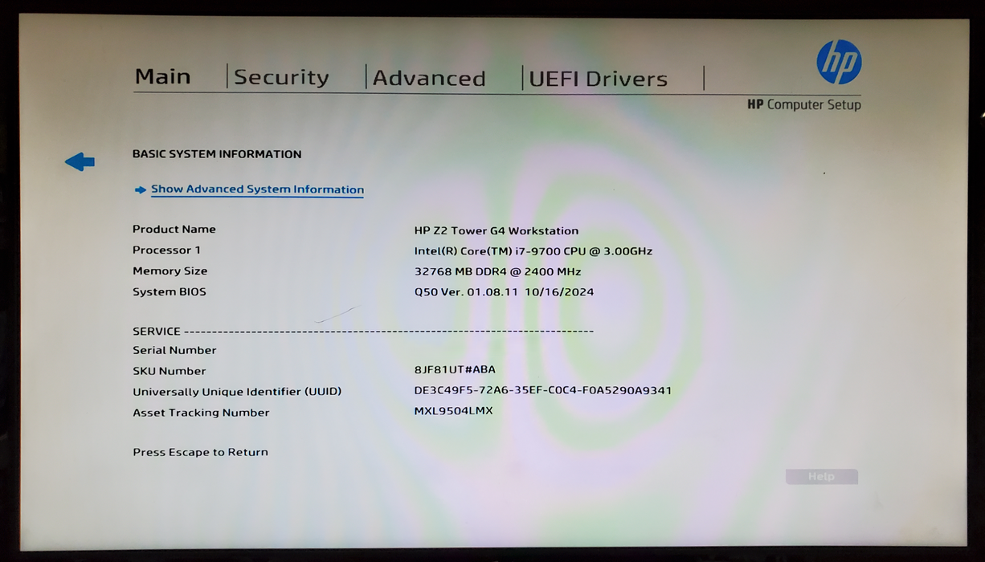Switch to the Security tab
This screenshot has height=562, width=985.
281,77
